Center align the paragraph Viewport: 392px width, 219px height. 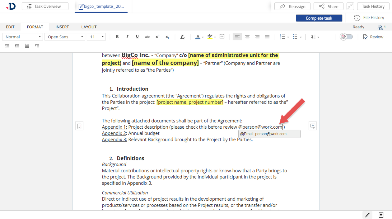click(x=247, y=37)
